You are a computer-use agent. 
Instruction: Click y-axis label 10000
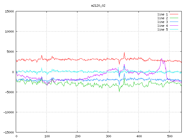[x=9, y=32]
